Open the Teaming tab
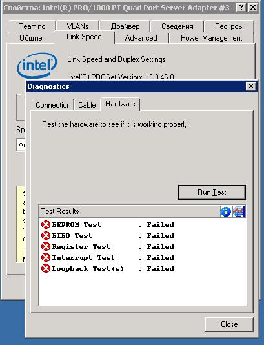The width and height of the screenshot is (264, 345). (x=32, y=26)
